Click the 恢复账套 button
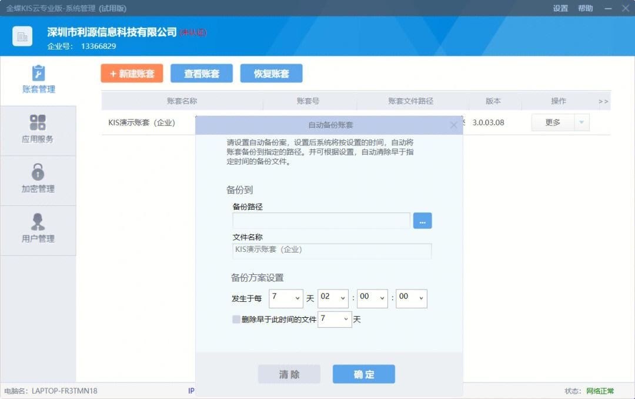The height and width of the screenshot is (399, 635). pyautogui.click(x=271, y=74)
